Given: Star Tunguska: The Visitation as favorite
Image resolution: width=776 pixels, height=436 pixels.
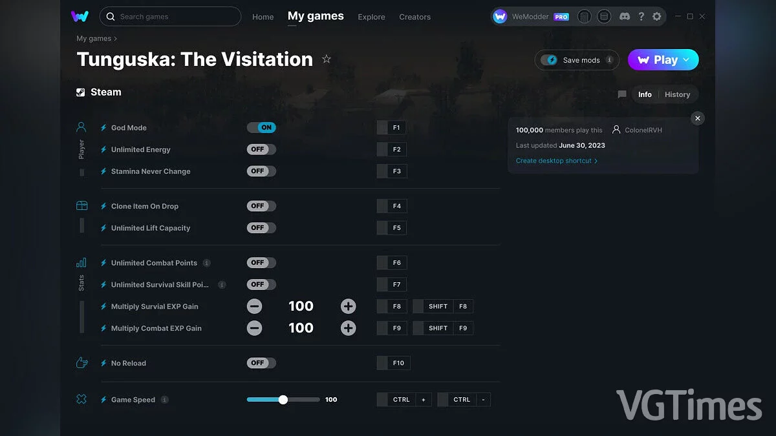Looking at the screenshot, I should click(327, 59).
